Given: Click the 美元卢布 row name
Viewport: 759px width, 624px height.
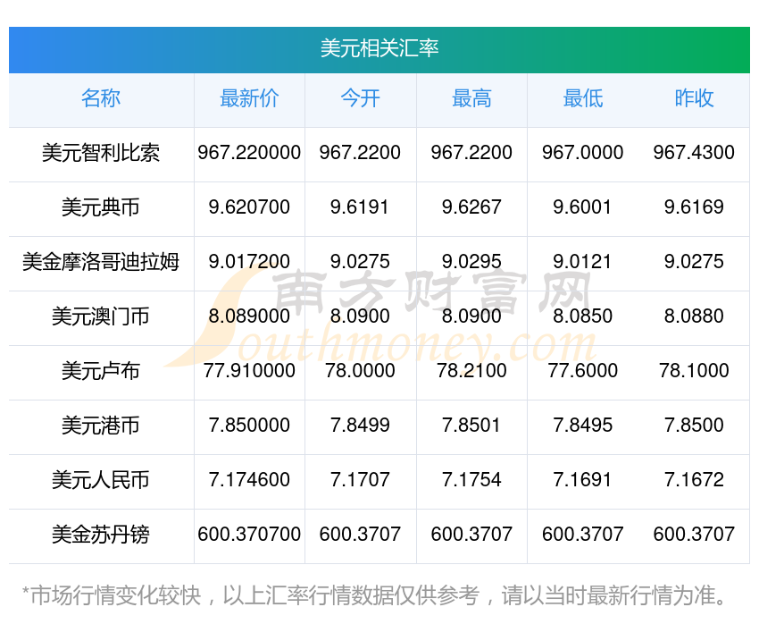Looking at the screenshot, I should coord(101,371).
